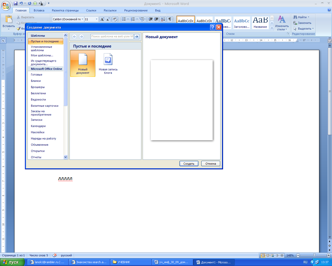This screenshot has height=266, width=332.
Task: Apply multilevel list formatting
Action: [142, 19]
